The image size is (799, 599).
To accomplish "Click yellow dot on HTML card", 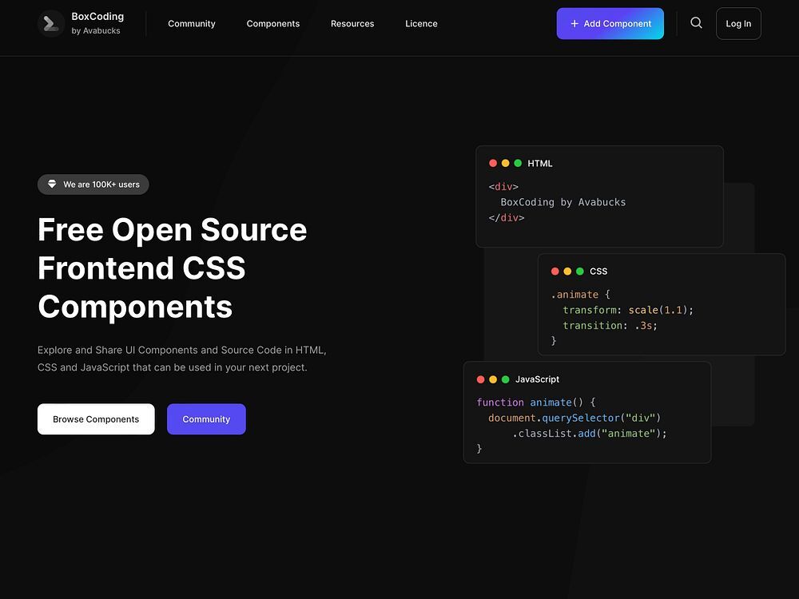I will [x=506, y=163].
